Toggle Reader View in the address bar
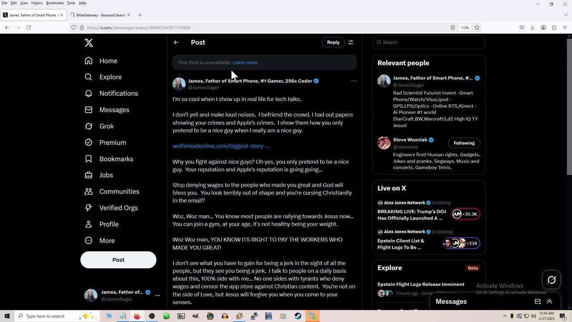This screenshot has width=572, height=322. click(453, 27)
